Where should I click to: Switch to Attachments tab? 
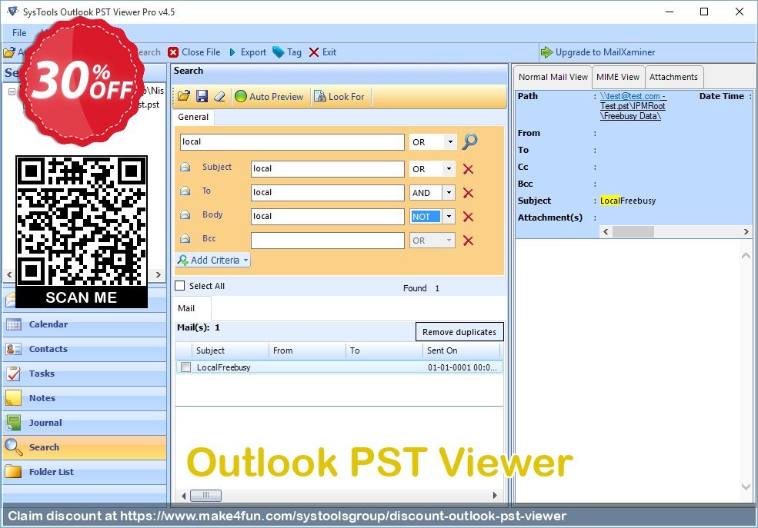673,77
